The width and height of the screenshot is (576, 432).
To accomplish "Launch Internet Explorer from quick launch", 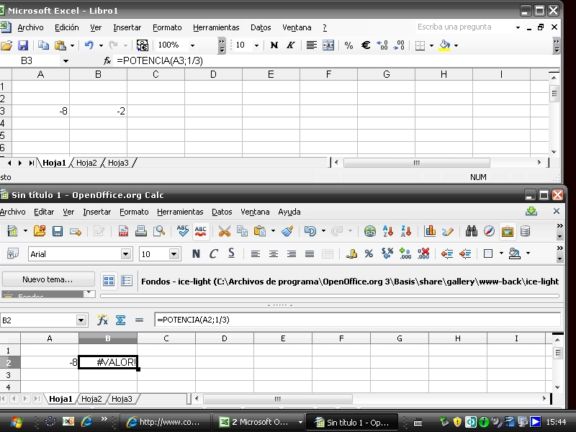I will click(86, 421).
